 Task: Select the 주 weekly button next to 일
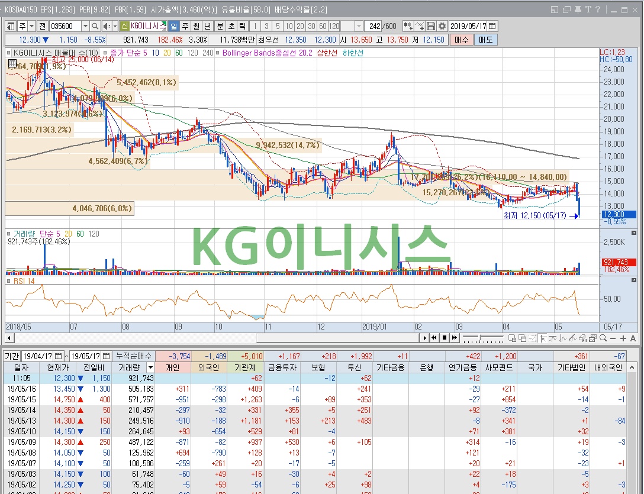click(185, 26)
